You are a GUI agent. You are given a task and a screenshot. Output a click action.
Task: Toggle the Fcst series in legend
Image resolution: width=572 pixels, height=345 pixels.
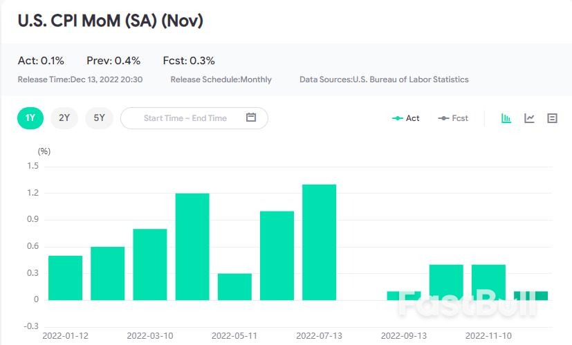tap(453, 118)
